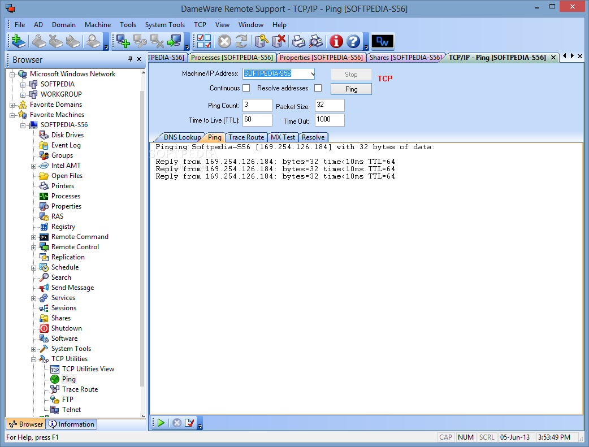589x447 pixels.
Task: Switch to the Trace Route tab
Action: (x=246, y=137)
